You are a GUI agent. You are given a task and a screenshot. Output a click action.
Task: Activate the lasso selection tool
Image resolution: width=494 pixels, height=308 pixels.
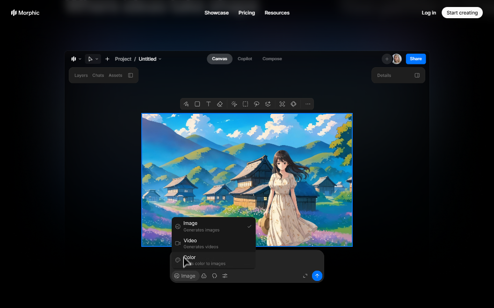click(256, 104)
